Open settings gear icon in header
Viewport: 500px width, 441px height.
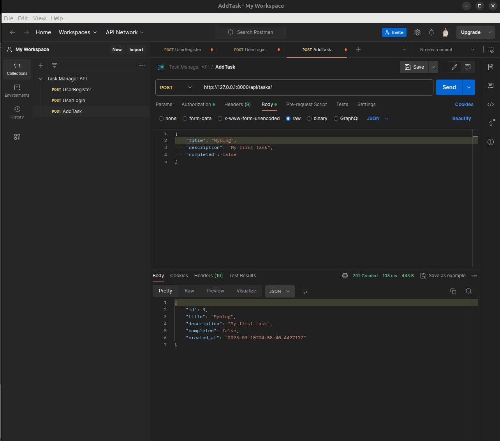pos(417,32)
